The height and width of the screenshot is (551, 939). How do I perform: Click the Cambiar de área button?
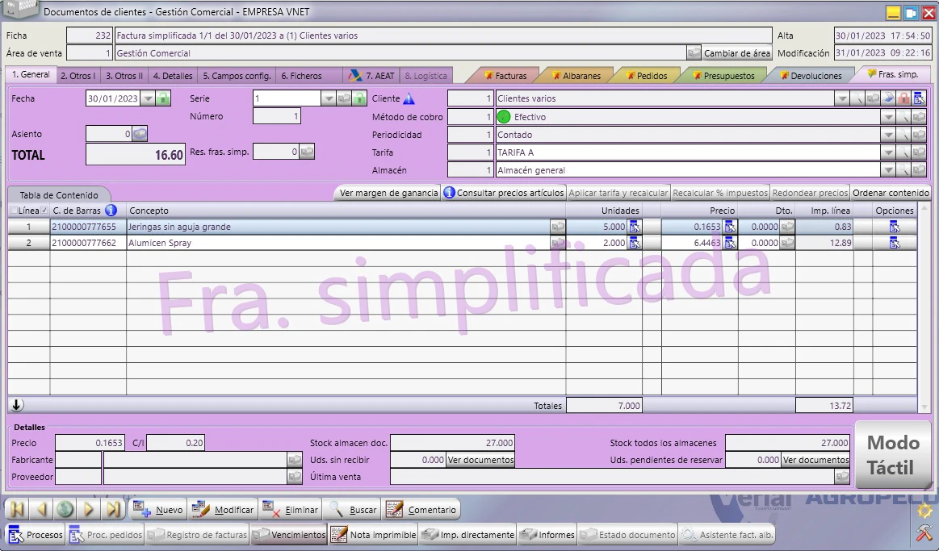(736, 53)
